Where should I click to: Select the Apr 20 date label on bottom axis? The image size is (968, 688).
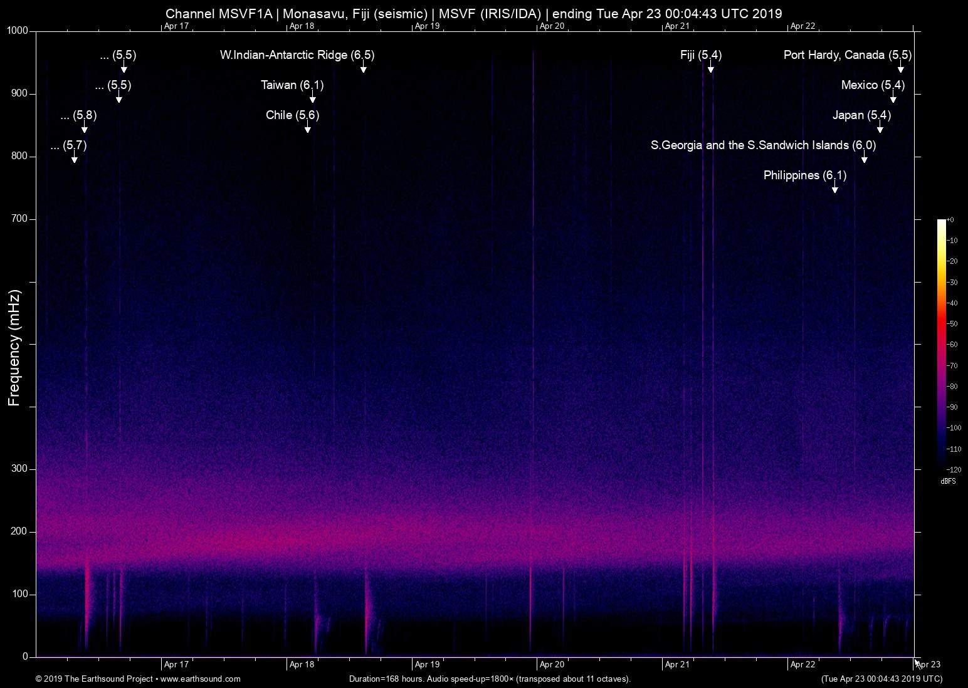point(552,664)
